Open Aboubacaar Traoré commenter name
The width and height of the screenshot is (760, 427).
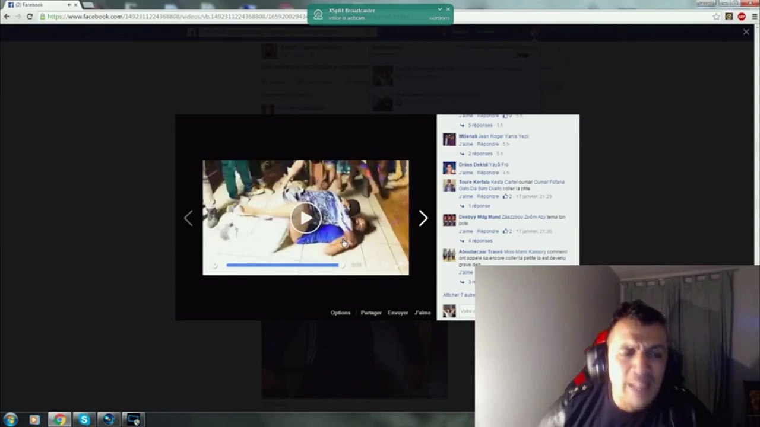pos(480,252)
